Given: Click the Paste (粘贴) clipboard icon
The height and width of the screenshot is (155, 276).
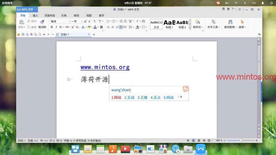Looking at the screenshot, I should [x=22, y=22].
